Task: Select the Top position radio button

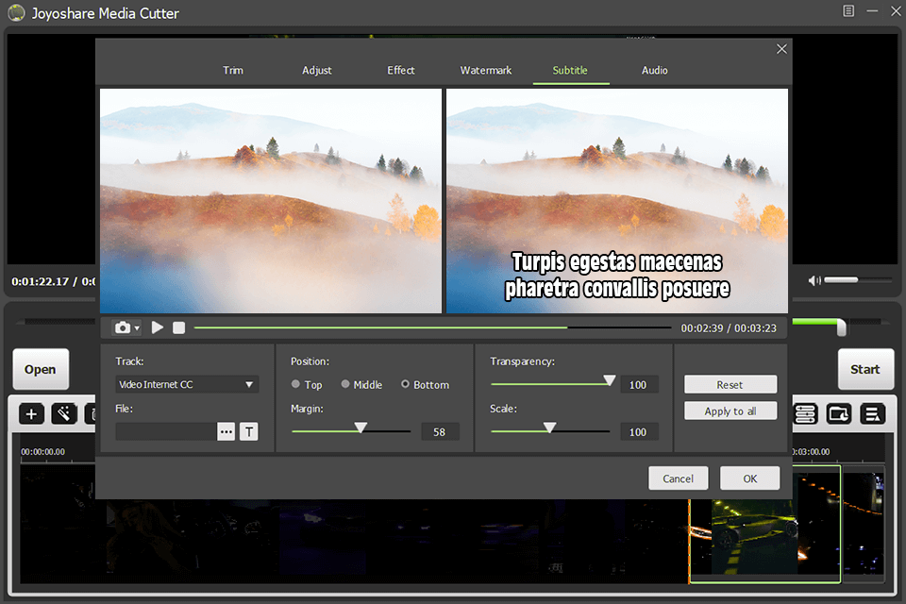Action: [295, 384]
